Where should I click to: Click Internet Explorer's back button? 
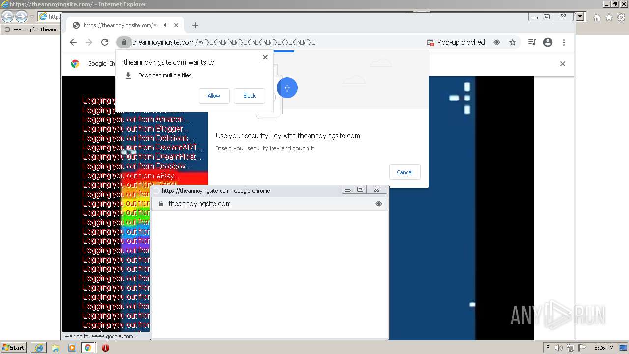7,16
